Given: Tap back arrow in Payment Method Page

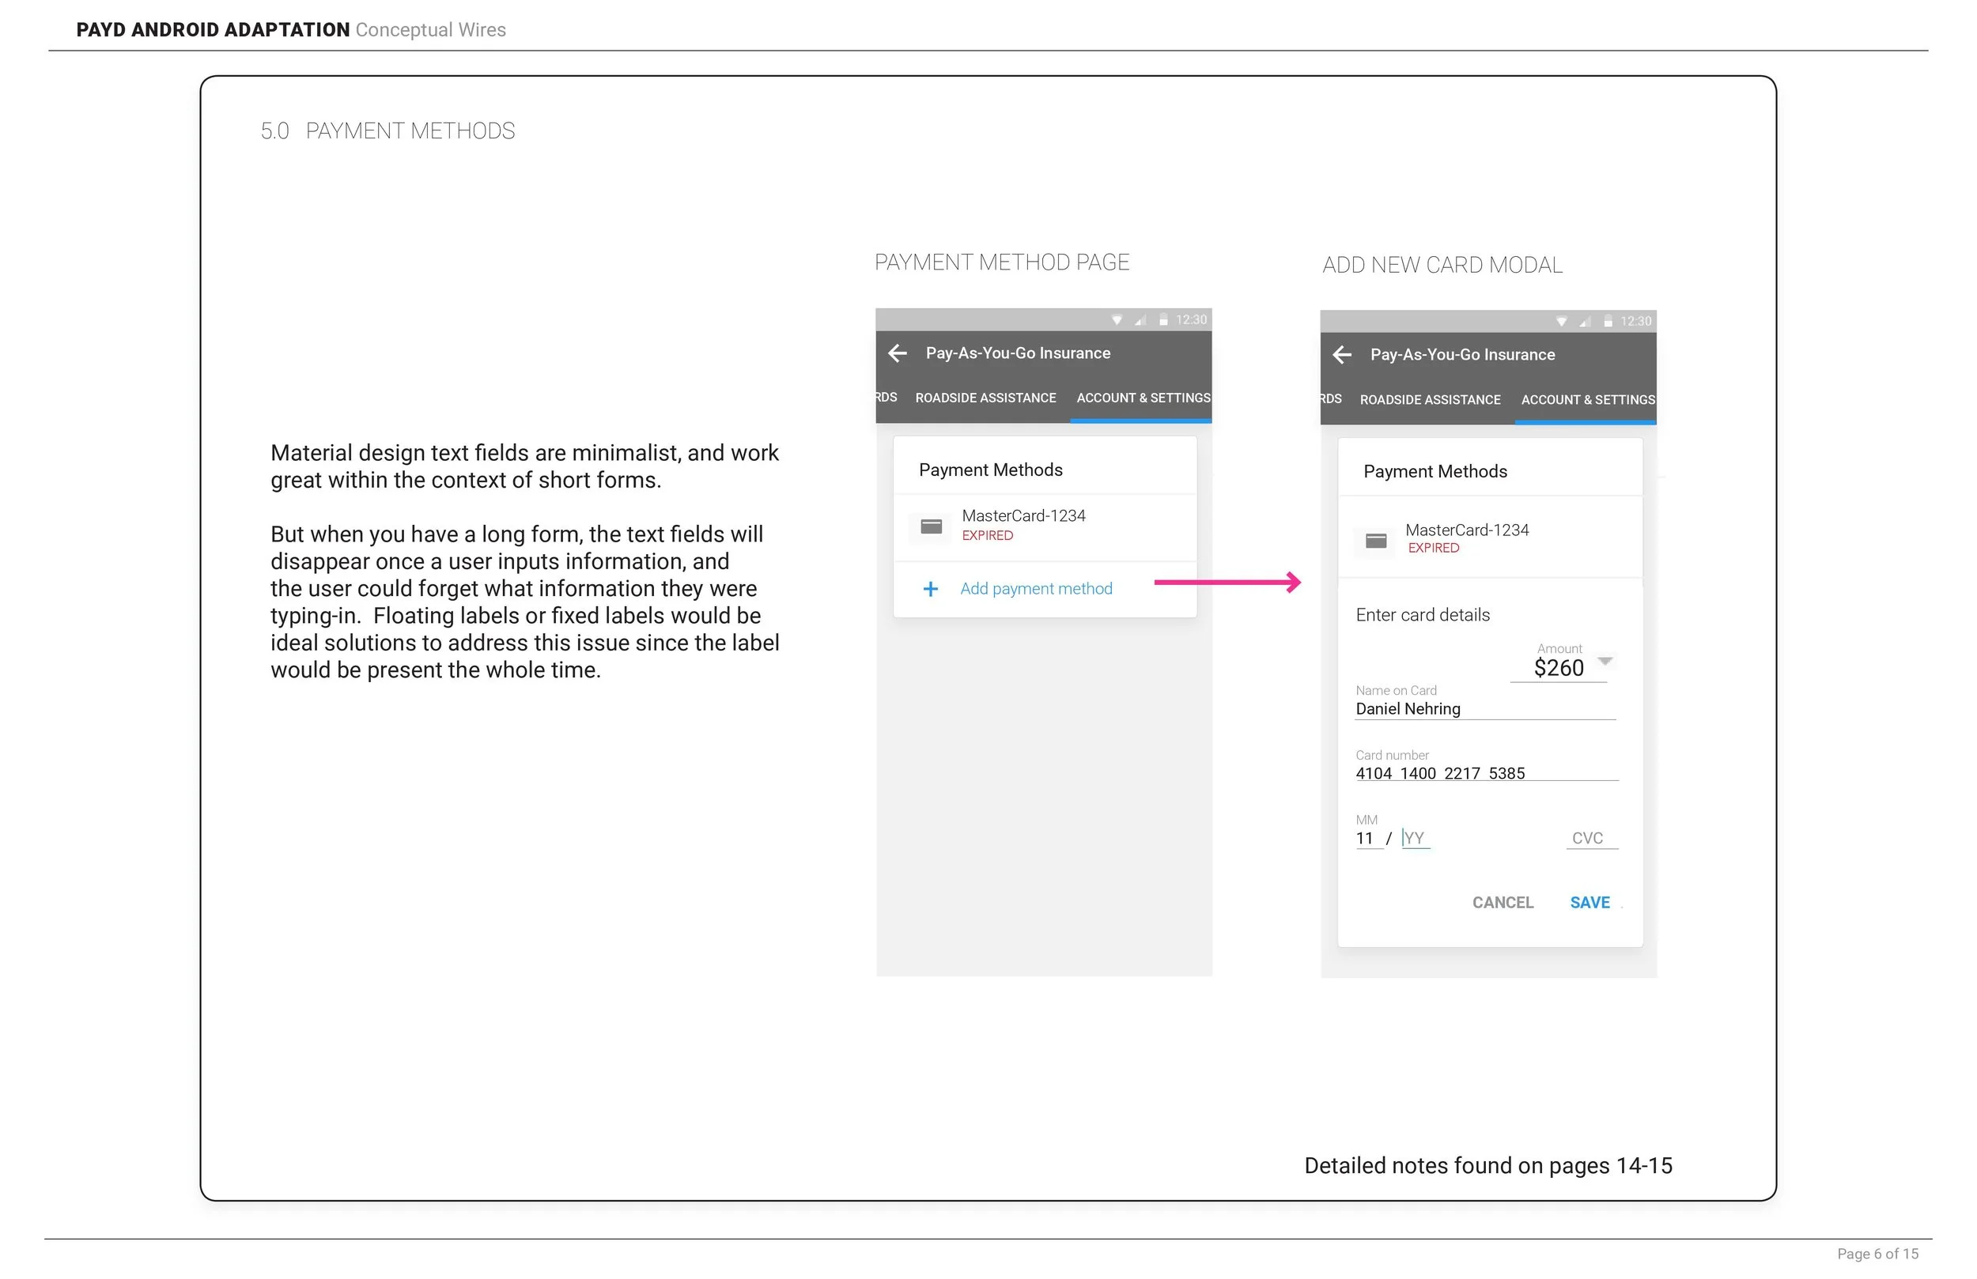Looking at the screenshot, I should 897,353.
